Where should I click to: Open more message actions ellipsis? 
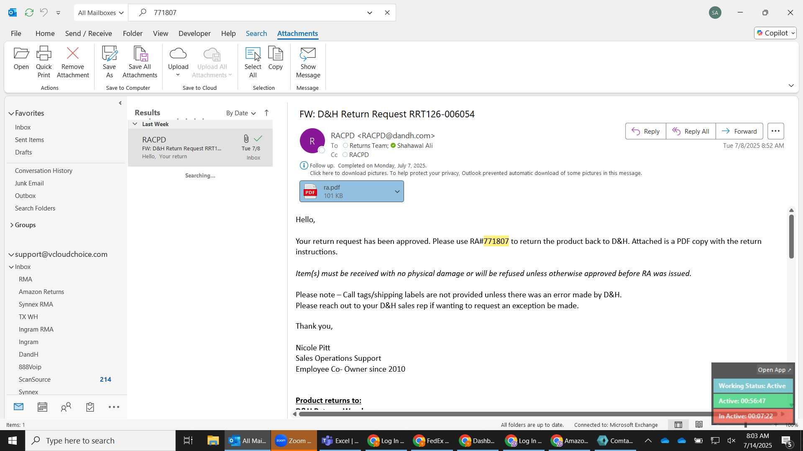[x=775, y=131]
